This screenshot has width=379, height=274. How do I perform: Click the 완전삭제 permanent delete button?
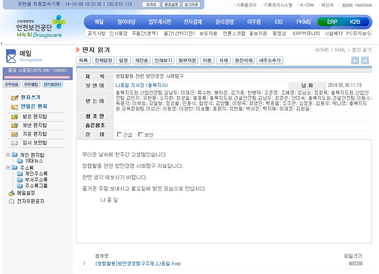(244, 60)
